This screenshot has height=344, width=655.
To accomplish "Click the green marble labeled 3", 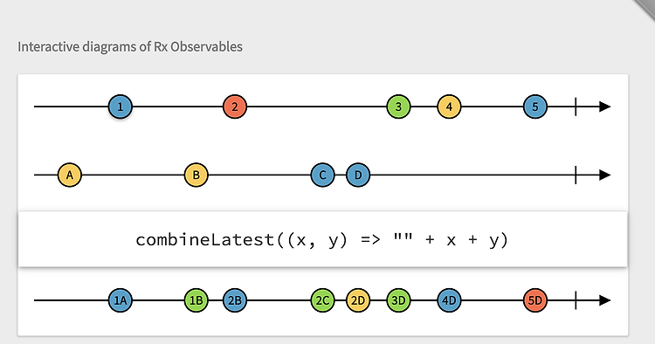I will pos(398,107).
